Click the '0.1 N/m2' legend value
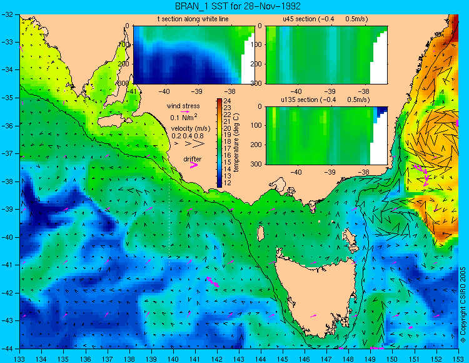Viewport: 469px width, 363px height. click(x=184, y=117)
